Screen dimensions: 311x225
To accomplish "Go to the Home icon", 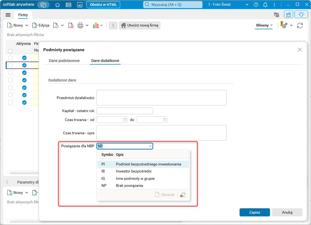I will point(58,5).
